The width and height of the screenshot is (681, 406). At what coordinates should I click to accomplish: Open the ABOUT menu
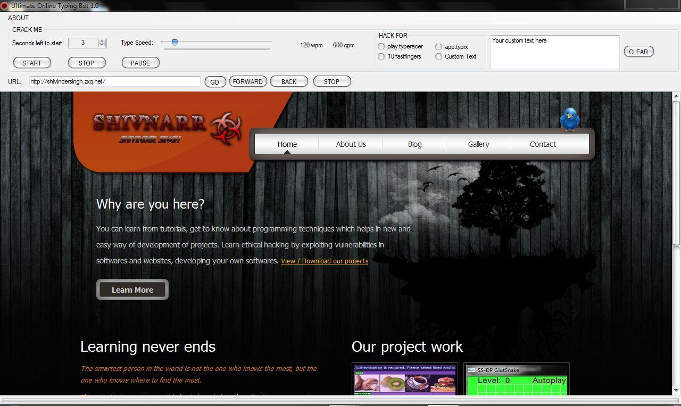pos(19,18)
